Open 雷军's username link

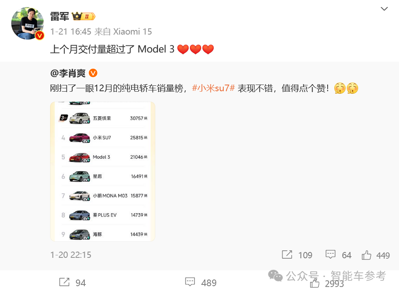pyautogui.click(x=60, y=17)
